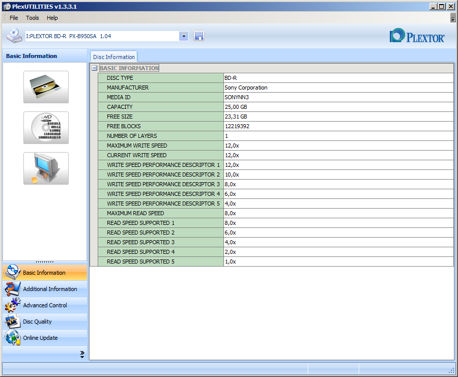Select READ SPEED SUPPORTED 1 row

pyautogui.click(x=276, y=223)
